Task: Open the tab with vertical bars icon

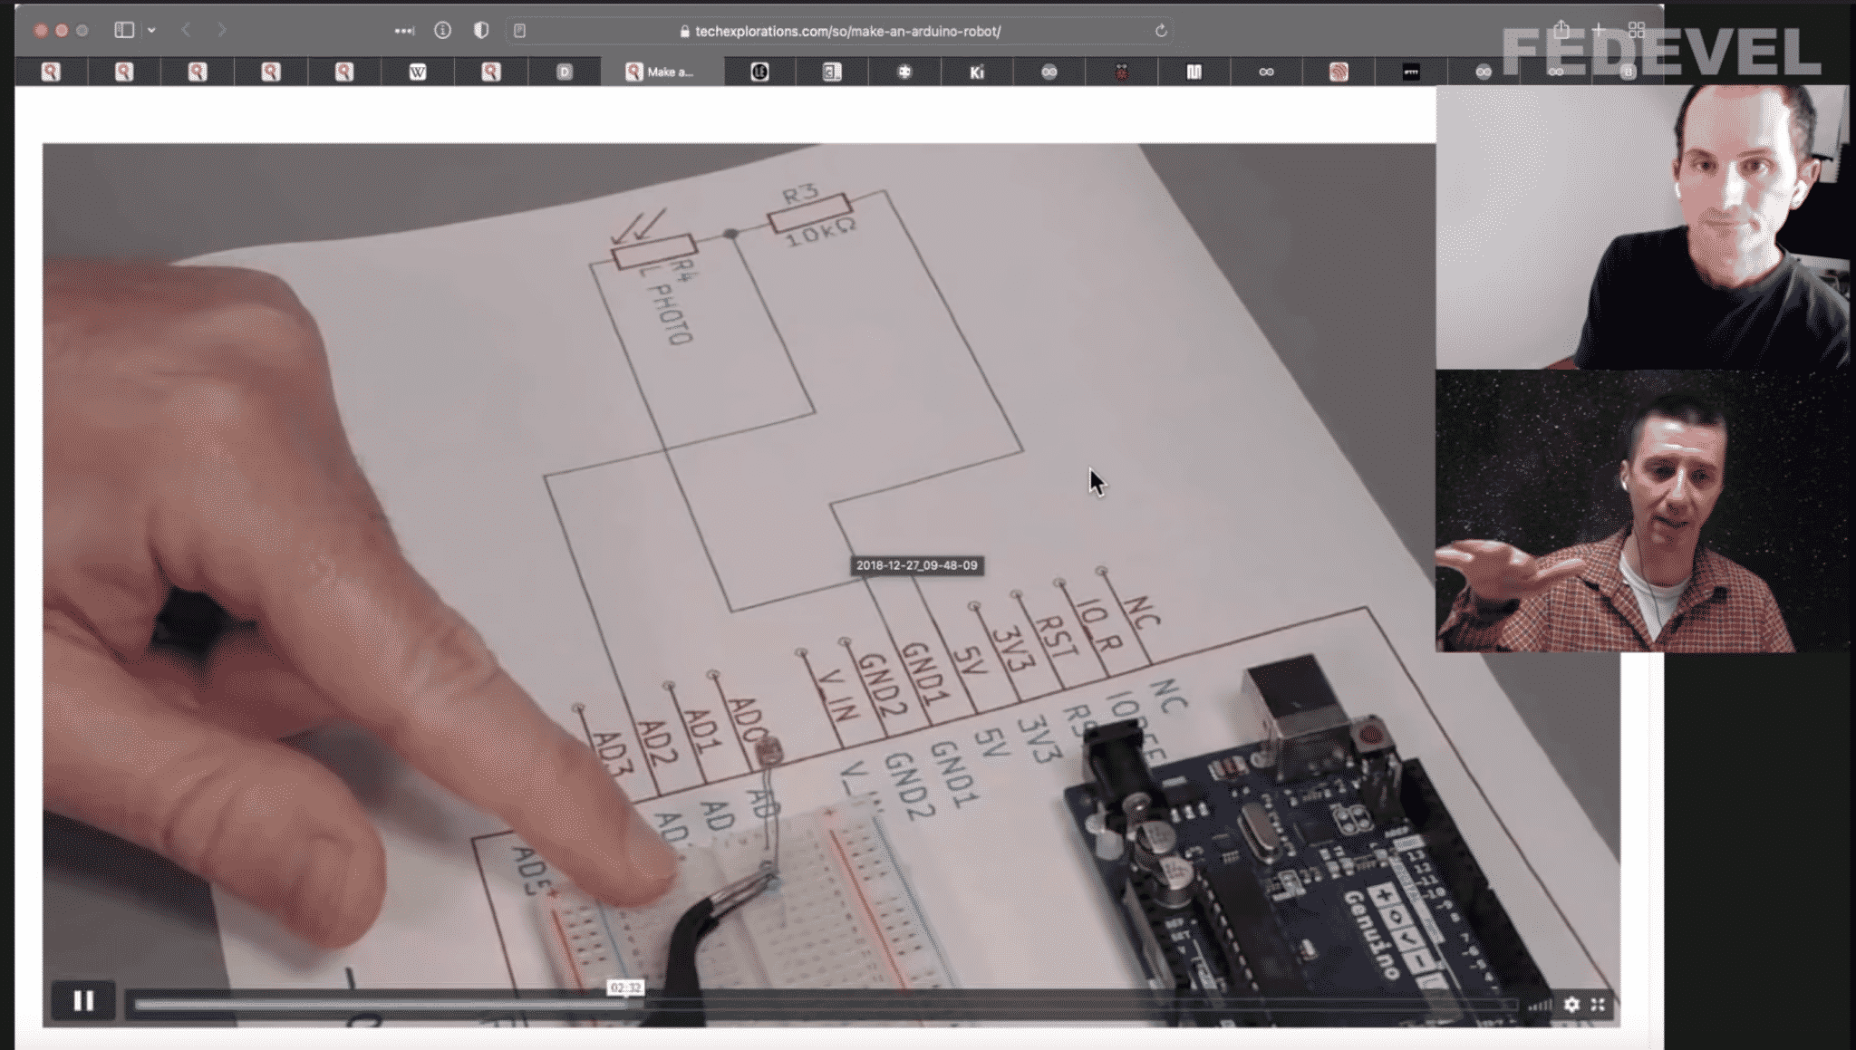Action: click(x=1194, y=72)
